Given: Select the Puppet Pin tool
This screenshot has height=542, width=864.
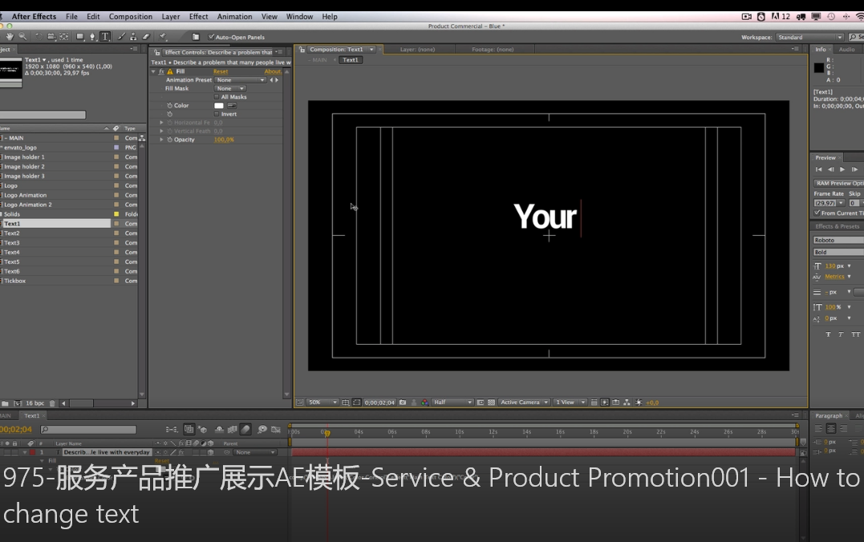Looking at the screenshot, I should coord(163,36).
